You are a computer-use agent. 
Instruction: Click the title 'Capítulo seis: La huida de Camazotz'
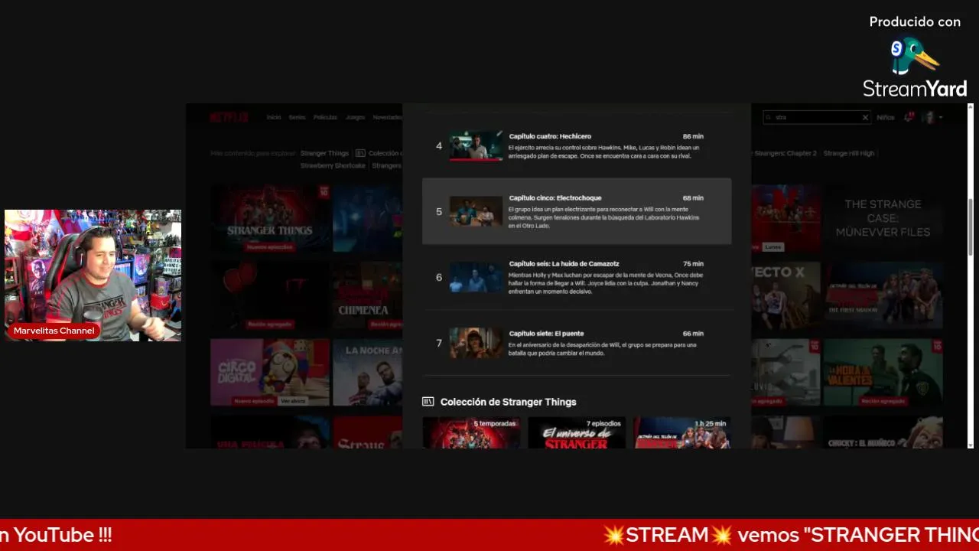coord(564,264)
